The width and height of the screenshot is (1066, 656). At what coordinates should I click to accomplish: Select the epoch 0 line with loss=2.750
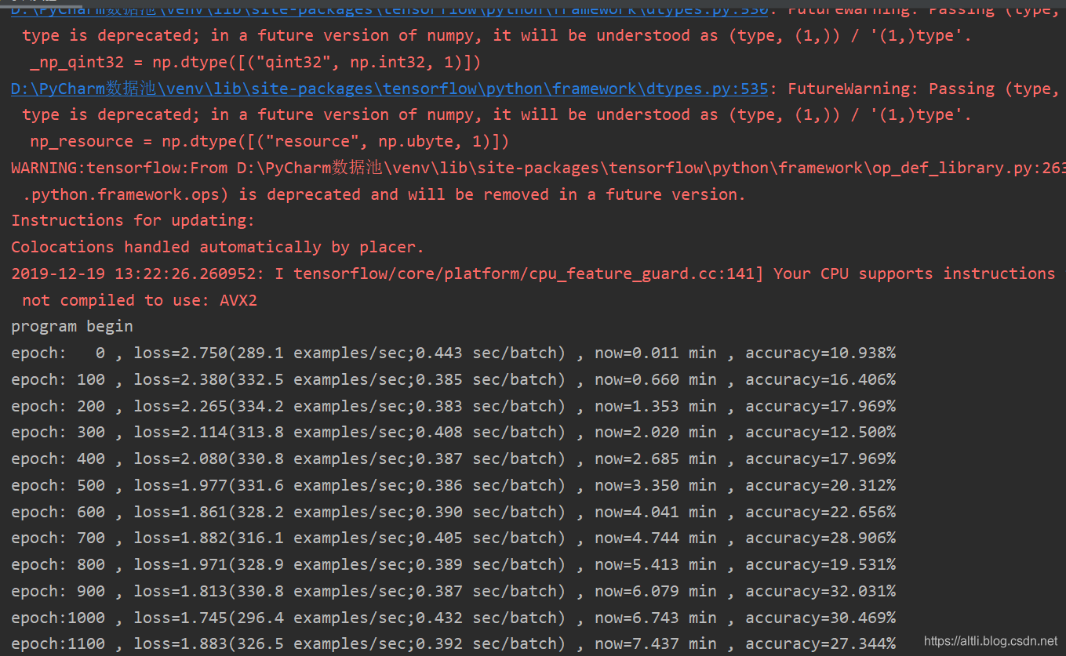(x=453, y=353)
